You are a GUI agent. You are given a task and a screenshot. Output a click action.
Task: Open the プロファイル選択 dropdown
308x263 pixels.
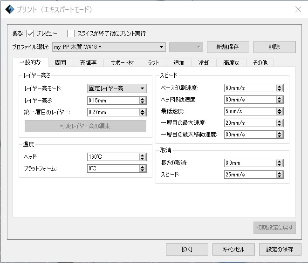click(x=109, y=47)
